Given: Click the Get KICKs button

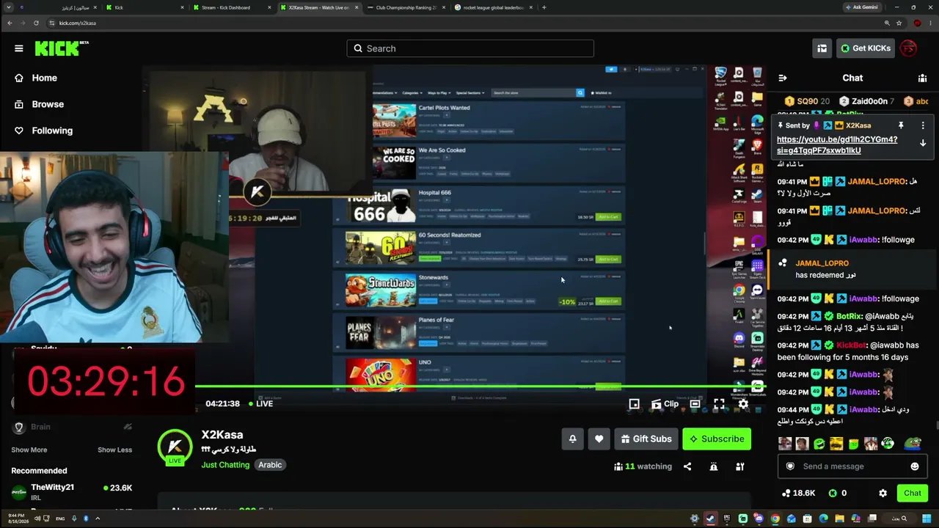Looking at the screenshot, I should (x=865, y=48).
